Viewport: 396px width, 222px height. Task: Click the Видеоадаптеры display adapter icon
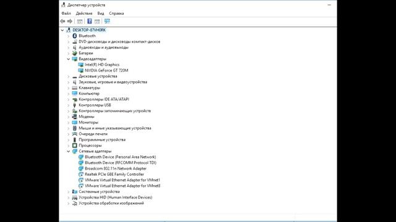coord(74,59)
